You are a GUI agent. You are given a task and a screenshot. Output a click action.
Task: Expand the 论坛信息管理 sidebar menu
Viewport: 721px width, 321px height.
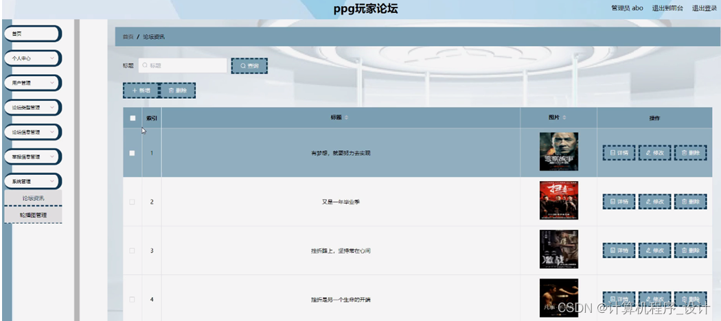point(33,132)
